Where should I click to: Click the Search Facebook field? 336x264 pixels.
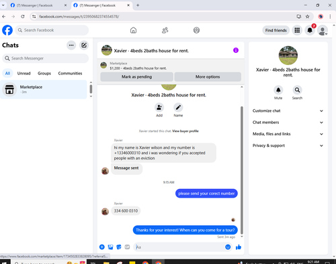52,30
